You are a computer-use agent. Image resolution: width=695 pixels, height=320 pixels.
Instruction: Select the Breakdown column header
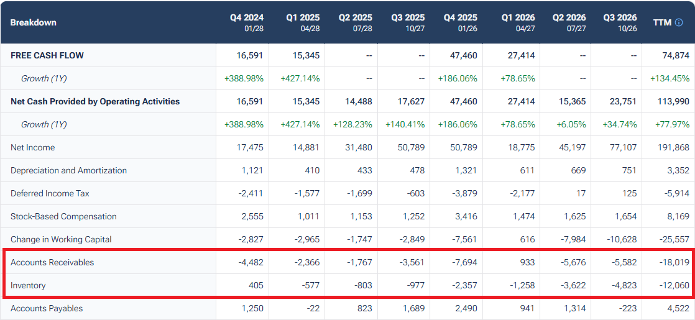click(x=34, y=22)
